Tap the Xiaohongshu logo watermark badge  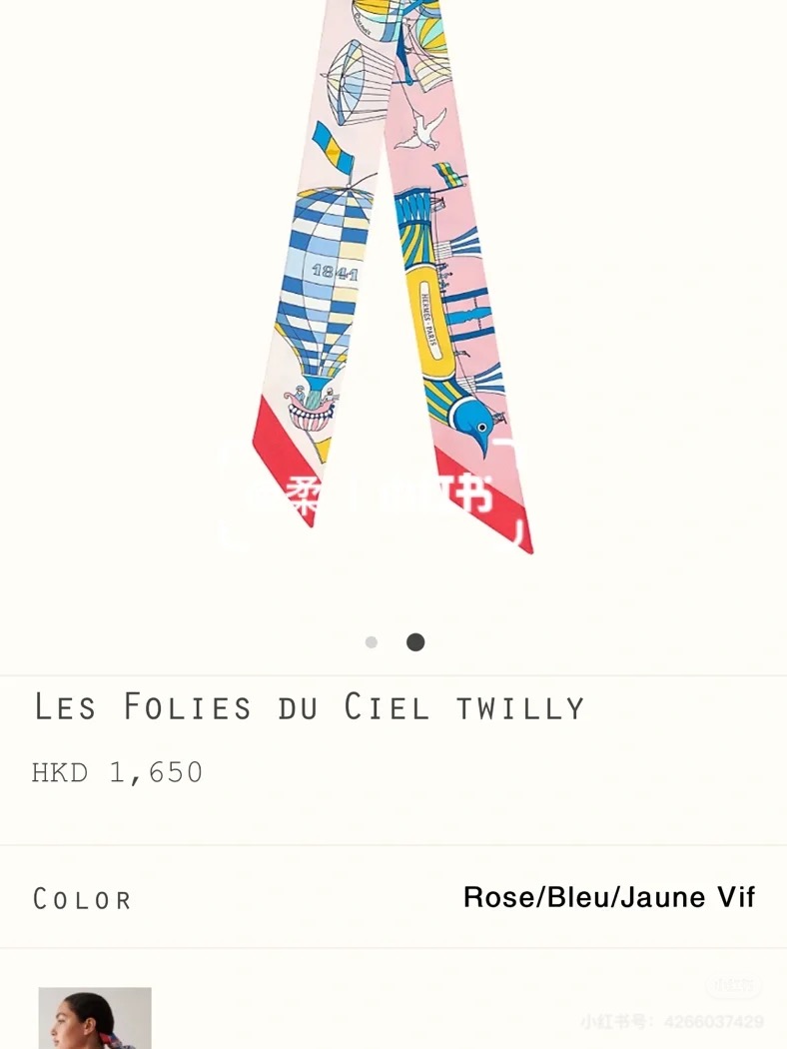tap(733, 986)
